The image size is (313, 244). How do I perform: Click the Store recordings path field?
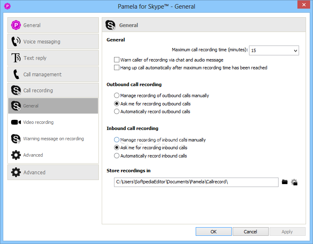coord(196,182)
